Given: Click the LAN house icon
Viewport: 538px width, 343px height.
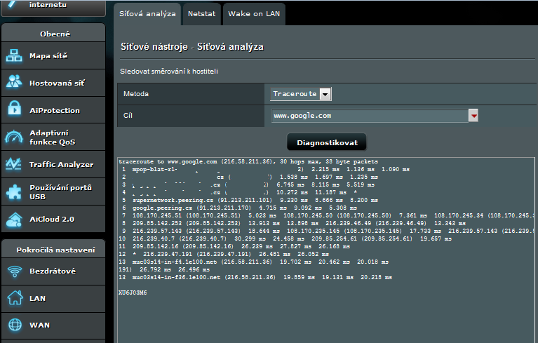Looking at the screenshot, I should pos(15,298).
